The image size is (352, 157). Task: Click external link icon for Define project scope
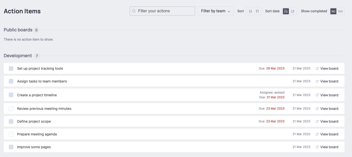(317, 121)
